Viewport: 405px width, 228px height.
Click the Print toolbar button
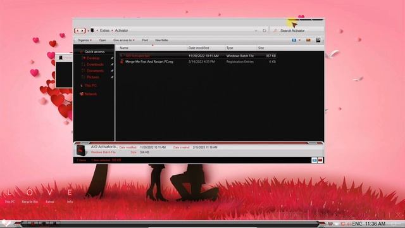pyautogui.click(x=145, y=41)
